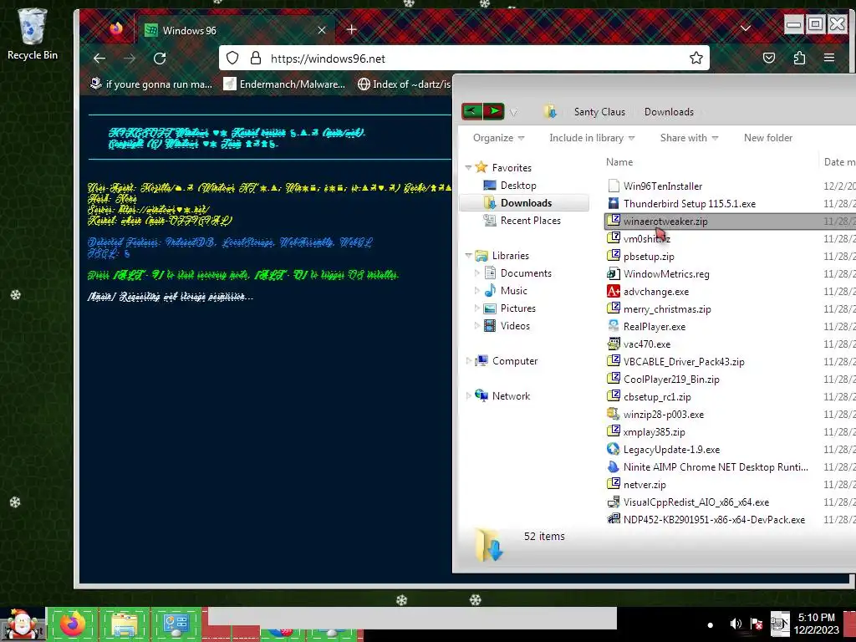Open the 'Index of ~dartz' bookmark
The width and height of the screenshot is (856, 642).
pos(404,84)
